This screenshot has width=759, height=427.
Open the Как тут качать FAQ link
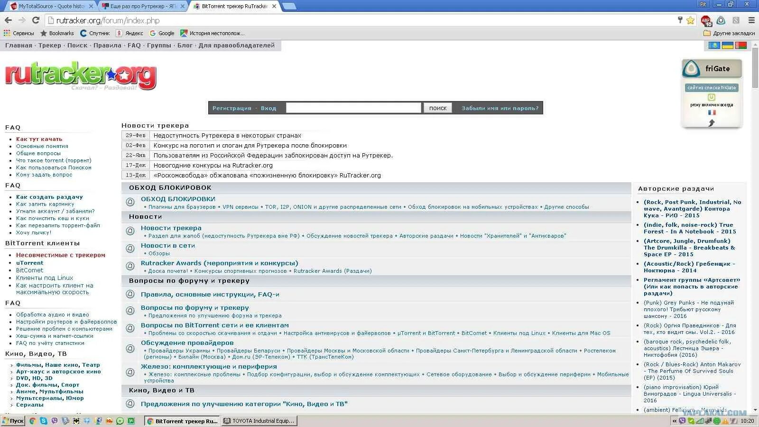pos(39,139)
